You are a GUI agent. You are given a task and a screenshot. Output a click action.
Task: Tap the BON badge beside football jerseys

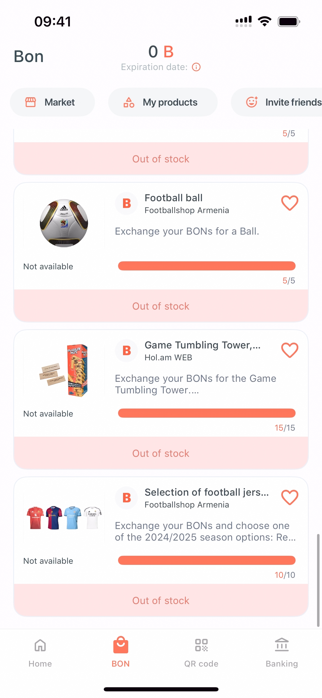point(127,498)
